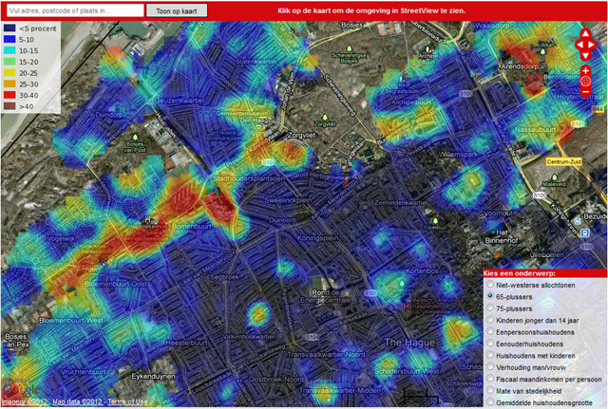The height and width of the screenshot is (409, 608).
Task: Pan the map down with the arrow
Action: click(x=585, y=55)
